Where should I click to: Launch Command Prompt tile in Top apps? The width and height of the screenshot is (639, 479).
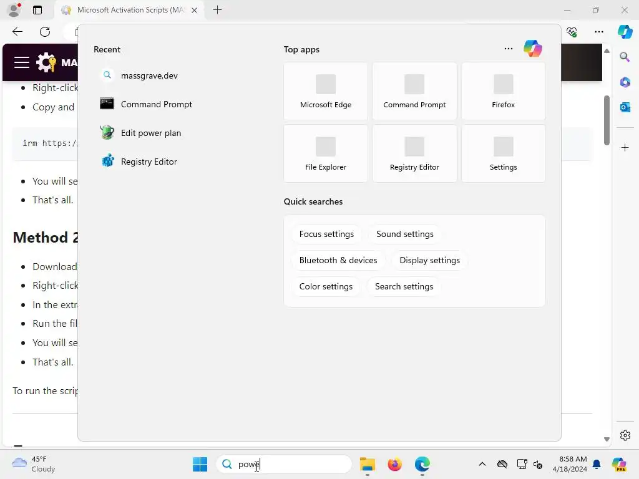point(414,91)
